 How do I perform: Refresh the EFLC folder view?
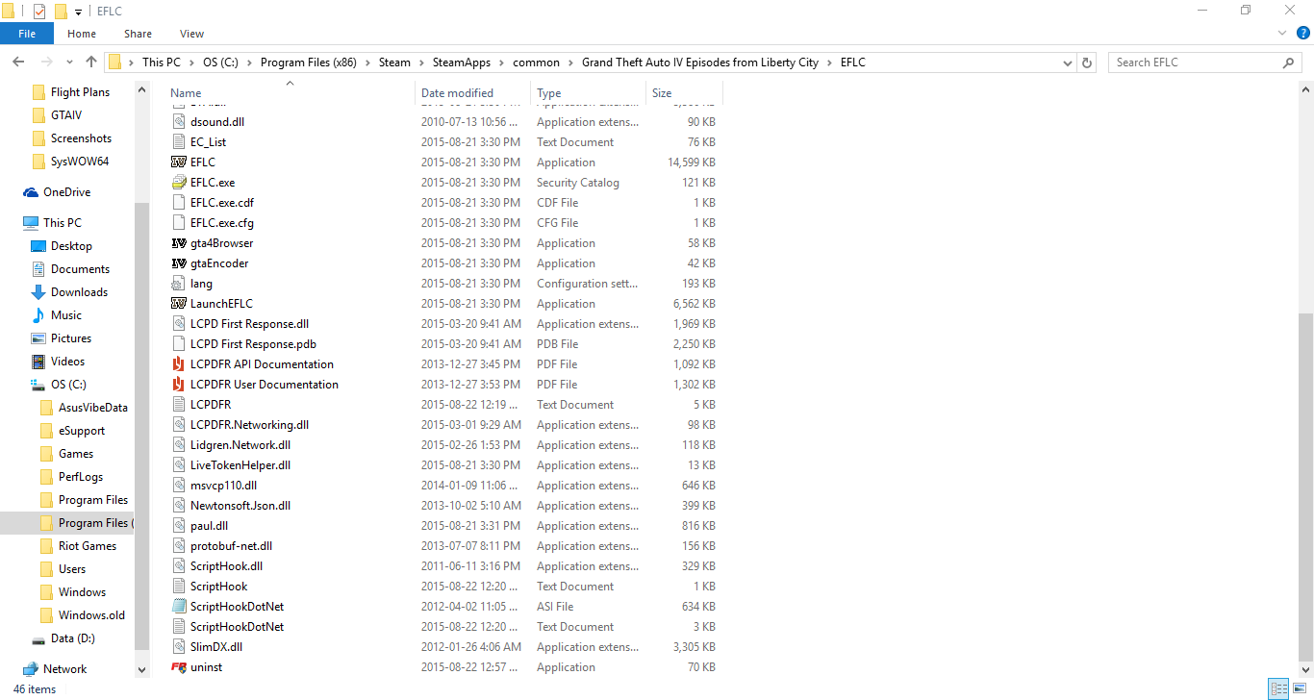(1088, 62)
